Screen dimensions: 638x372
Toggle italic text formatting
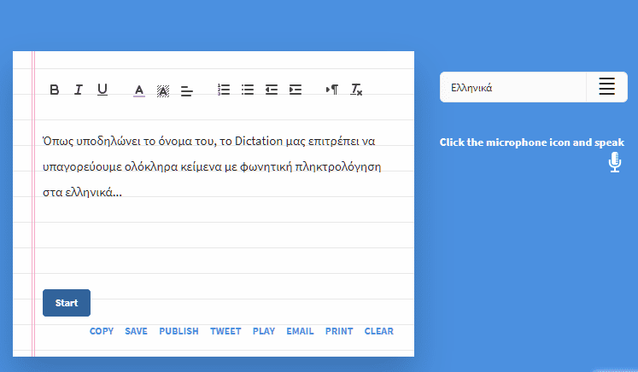[x=78, y=90]
